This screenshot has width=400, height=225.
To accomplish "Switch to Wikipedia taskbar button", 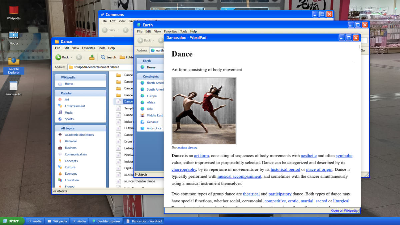I will point(57,221).
